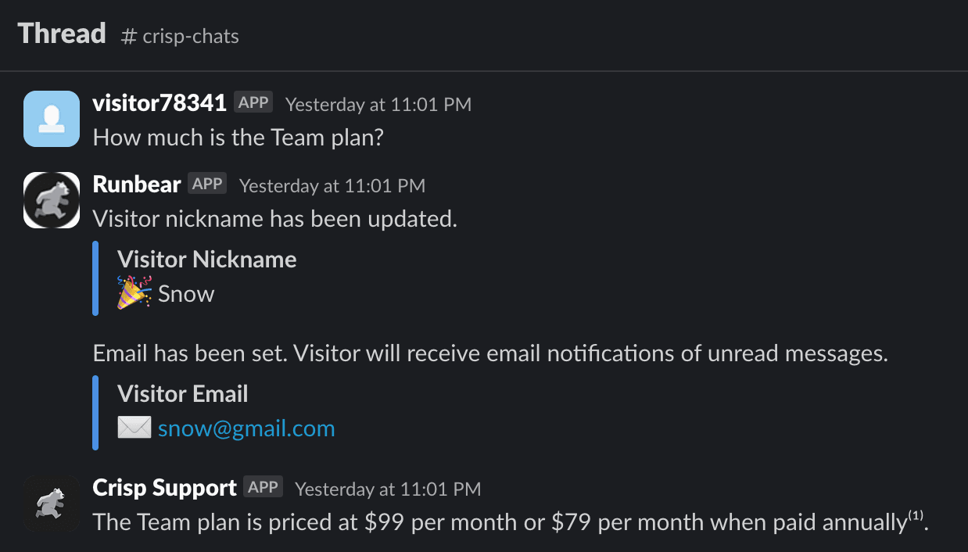Click the Crisp Support avatar icon
The width and height of the screenshot is (968, 552).
click(x=52, y=504)
